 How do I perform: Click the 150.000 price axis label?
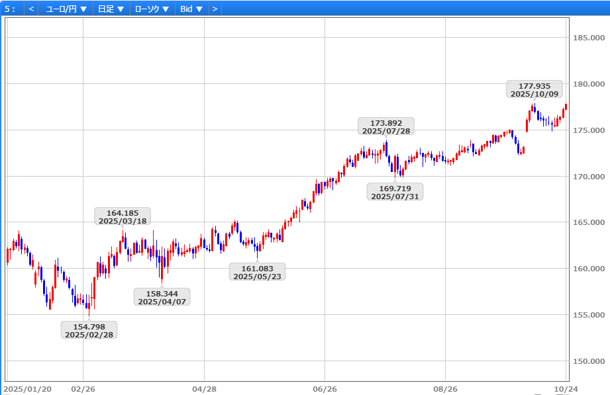(x=589, y=361)
